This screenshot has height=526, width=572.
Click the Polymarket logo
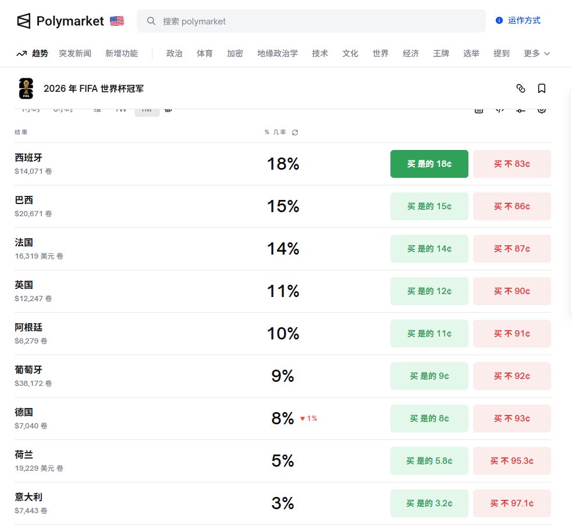tap(60, 21)
